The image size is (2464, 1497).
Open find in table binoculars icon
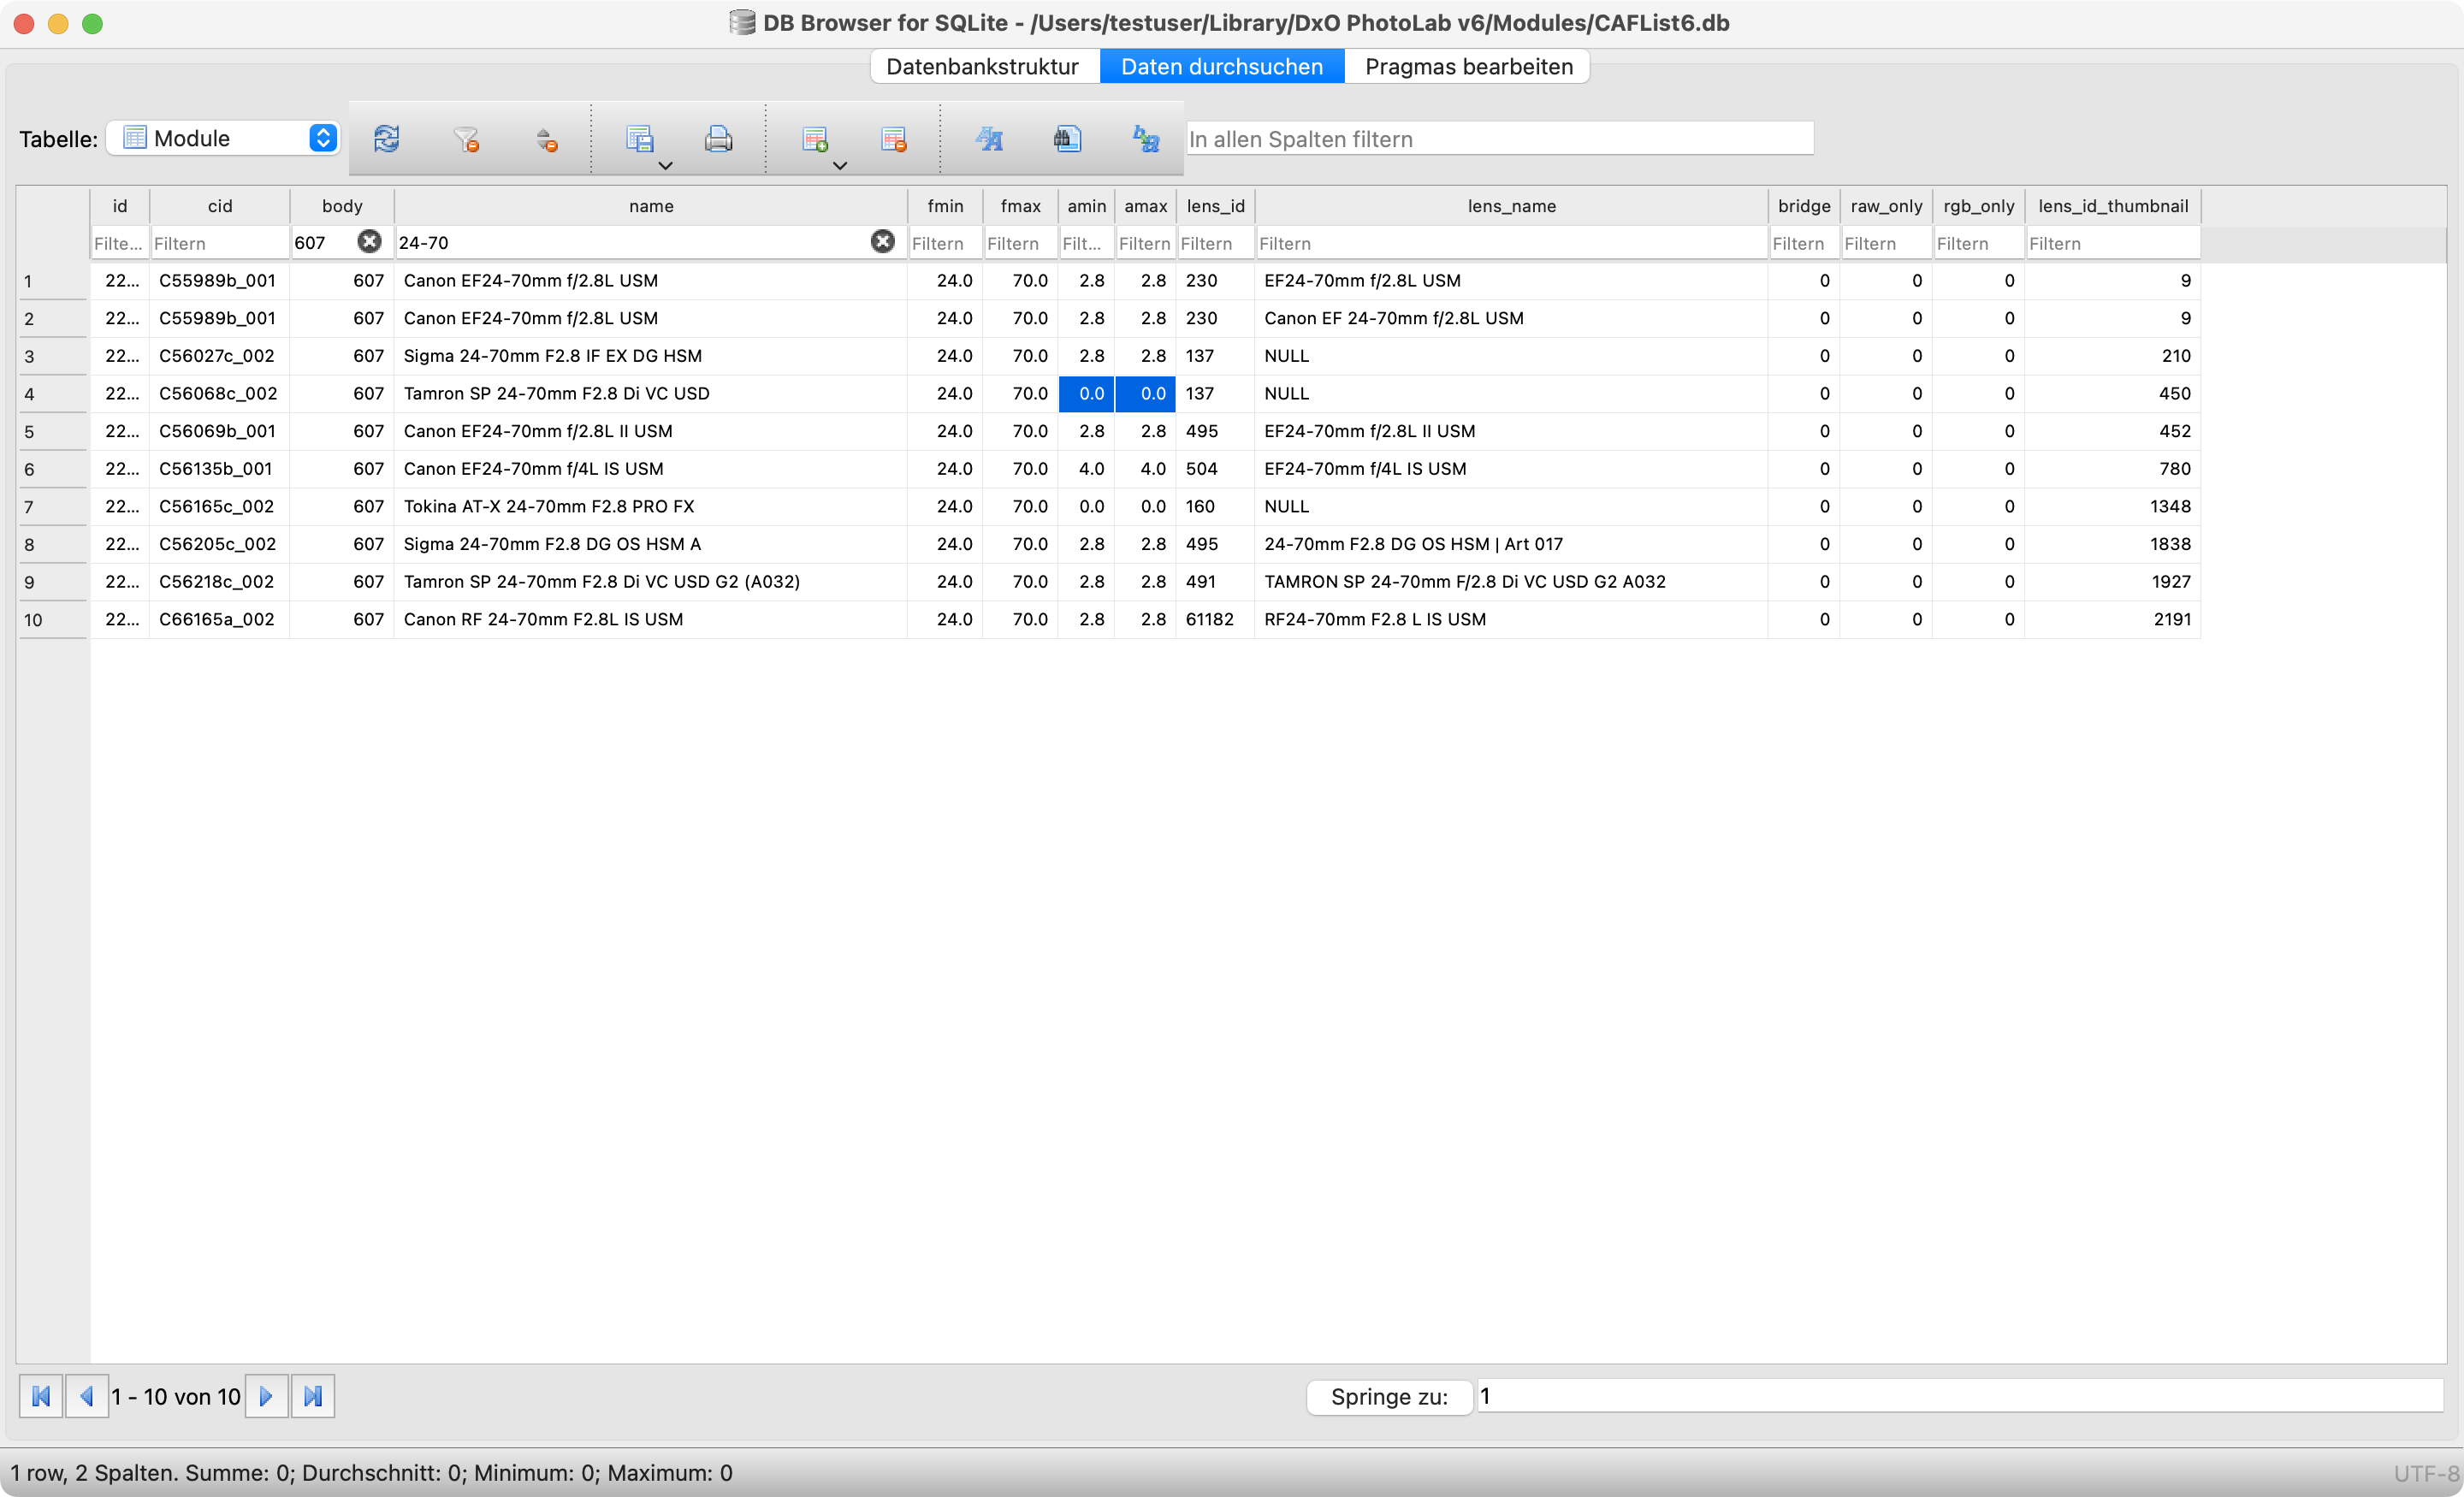click(1067, 138)
